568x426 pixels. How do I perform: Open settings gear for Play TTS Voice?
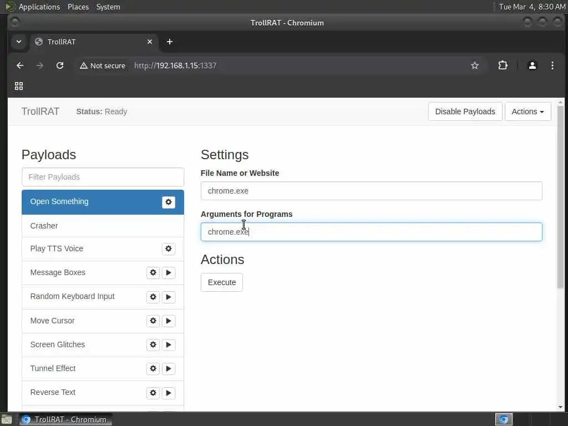(169, 249)
